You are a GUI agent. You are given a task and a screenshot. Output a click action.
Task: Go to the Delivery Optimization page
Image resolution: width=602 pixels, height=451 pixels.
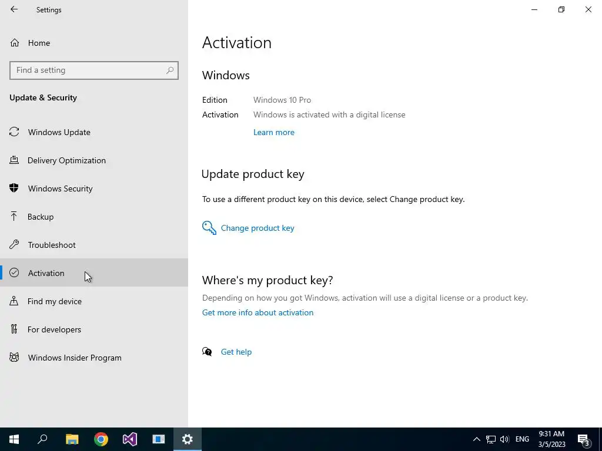tap(94, 160)
